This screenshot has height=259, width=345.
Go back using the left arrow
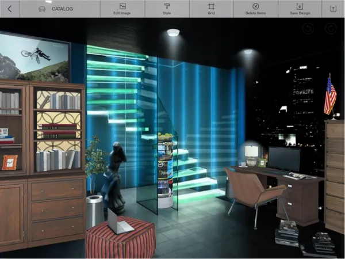pos(10,9)
